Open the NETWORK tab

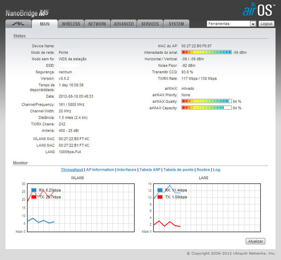(x=97, y=24)
